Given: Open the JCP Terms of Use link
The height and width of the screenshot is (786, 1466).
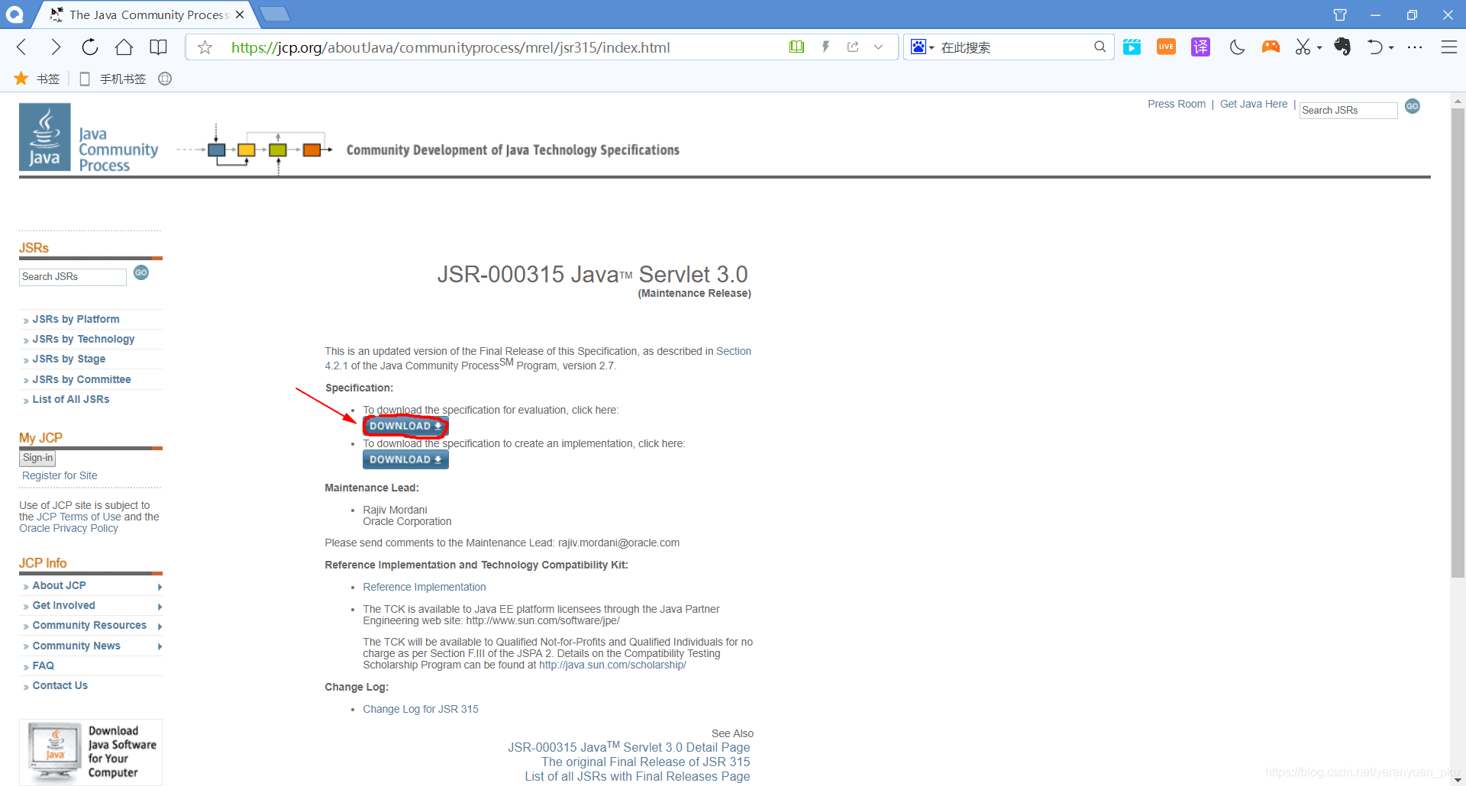Looking at the screenshot, I should tap(79, 517).
